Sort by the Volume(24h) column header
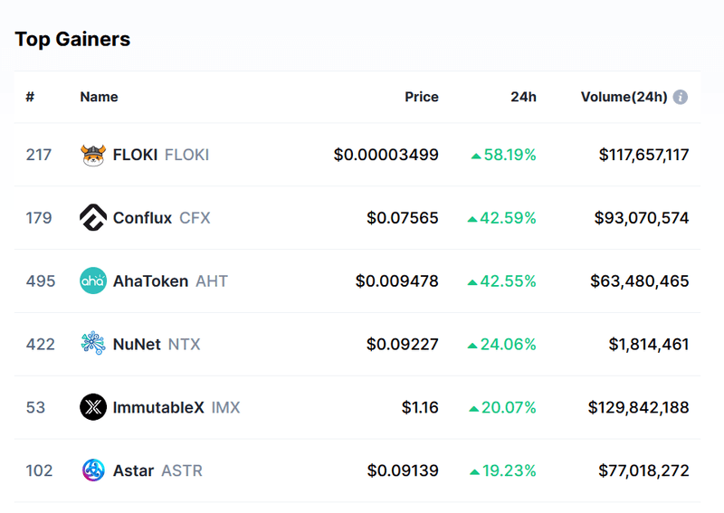 pyautogui.click(x=624, y=97)
